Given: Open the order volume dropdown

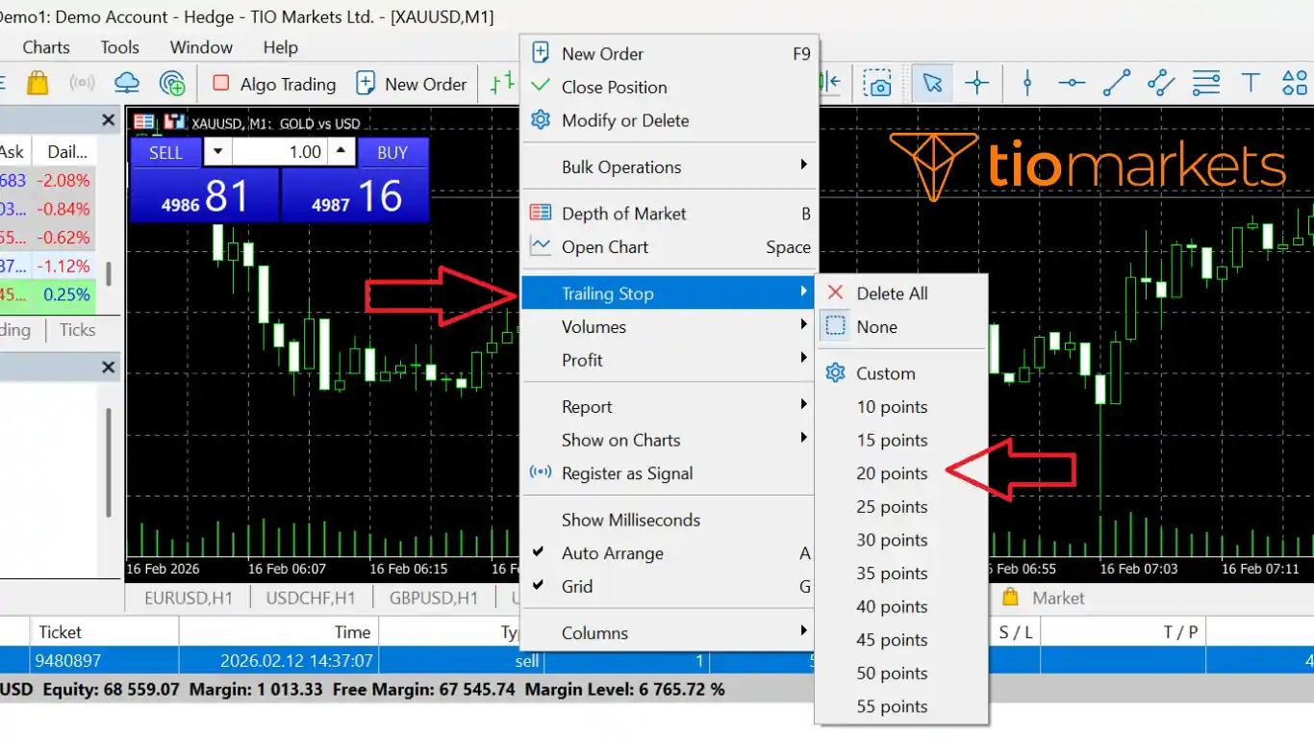Looking at the screenshot, I should coord(218,151).
